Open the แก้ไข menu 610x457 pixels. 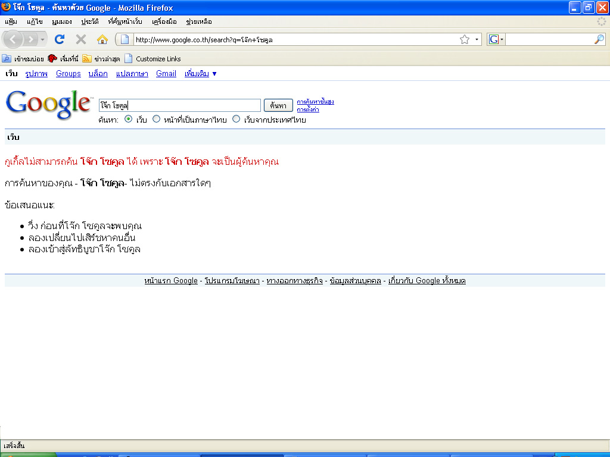35,22
